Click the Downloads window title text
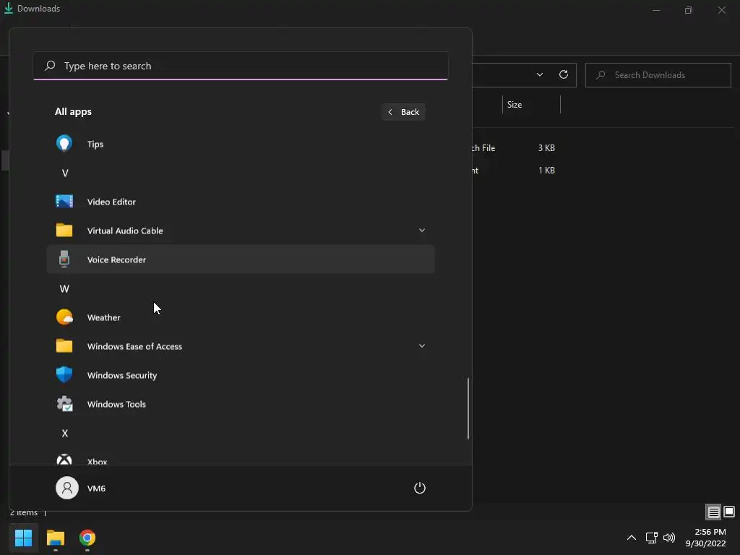 [39, 9]
